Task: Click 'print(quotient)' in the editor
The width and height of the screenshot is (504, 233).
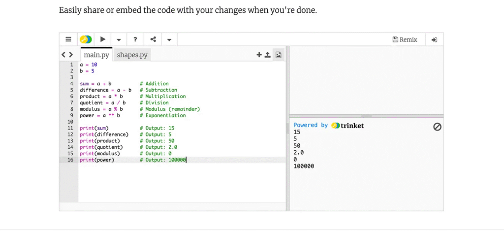Action: [101, 147]
